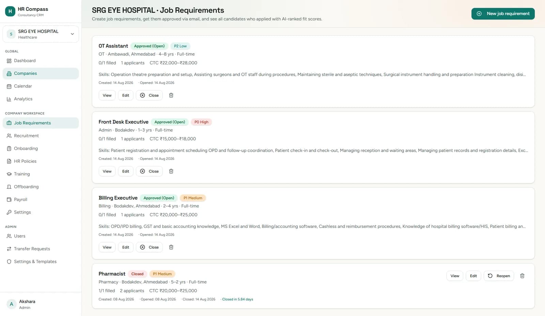Viewport: 545px width, 316px height.
Task: Delete Billing Executive via trash icon
Action: (x=171, y=247)
